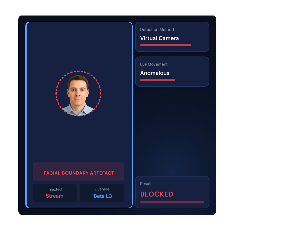Click the Anomalous value text
Screen dimensions: 288x230
pyautogui.click(x=155, y=73)
